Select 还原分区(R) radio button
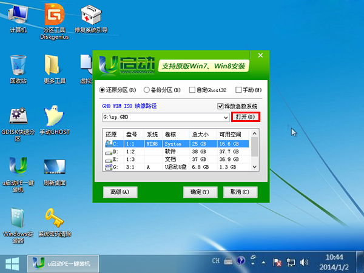This screenshot has width=364, height=273. click(118, 90)
